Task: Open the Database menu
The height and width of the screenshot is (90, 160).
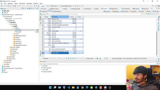Action: pyautogui.click(x=29, y=3)
